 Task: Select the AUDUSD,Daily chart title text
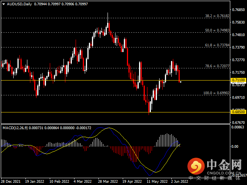[19, 4]
